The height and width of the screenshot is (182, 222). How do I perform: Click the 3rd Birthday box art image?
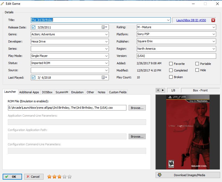click(188, 132)
